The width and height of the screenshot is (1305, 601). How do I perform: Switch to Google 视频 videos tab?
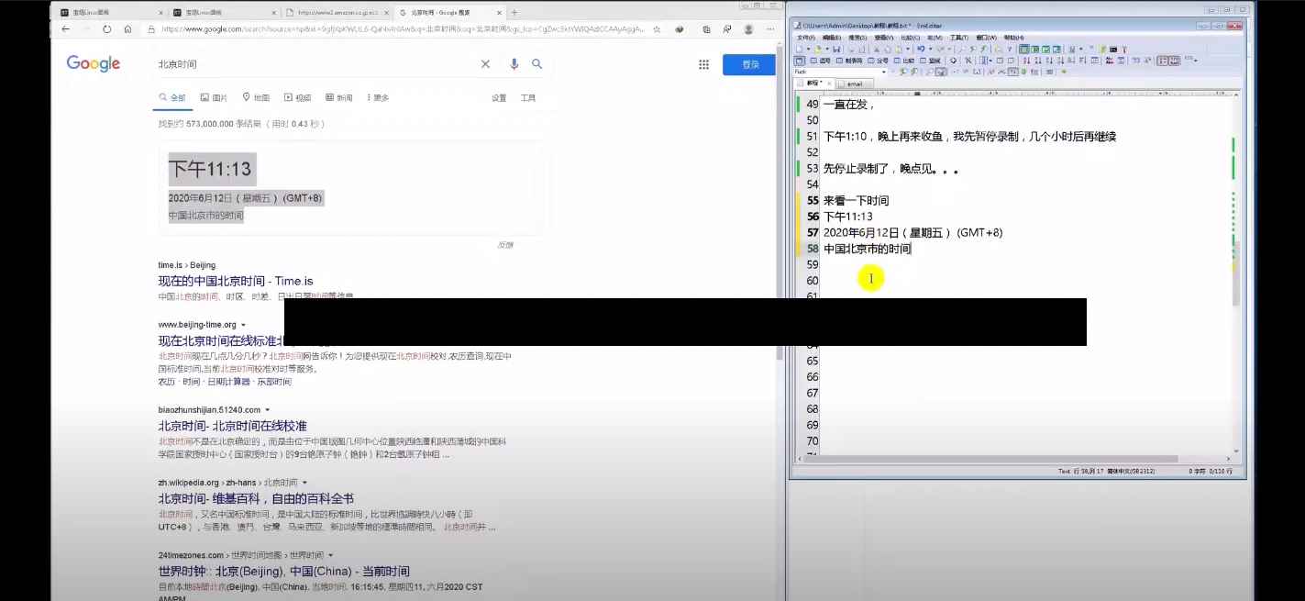[x=298, y=97]
